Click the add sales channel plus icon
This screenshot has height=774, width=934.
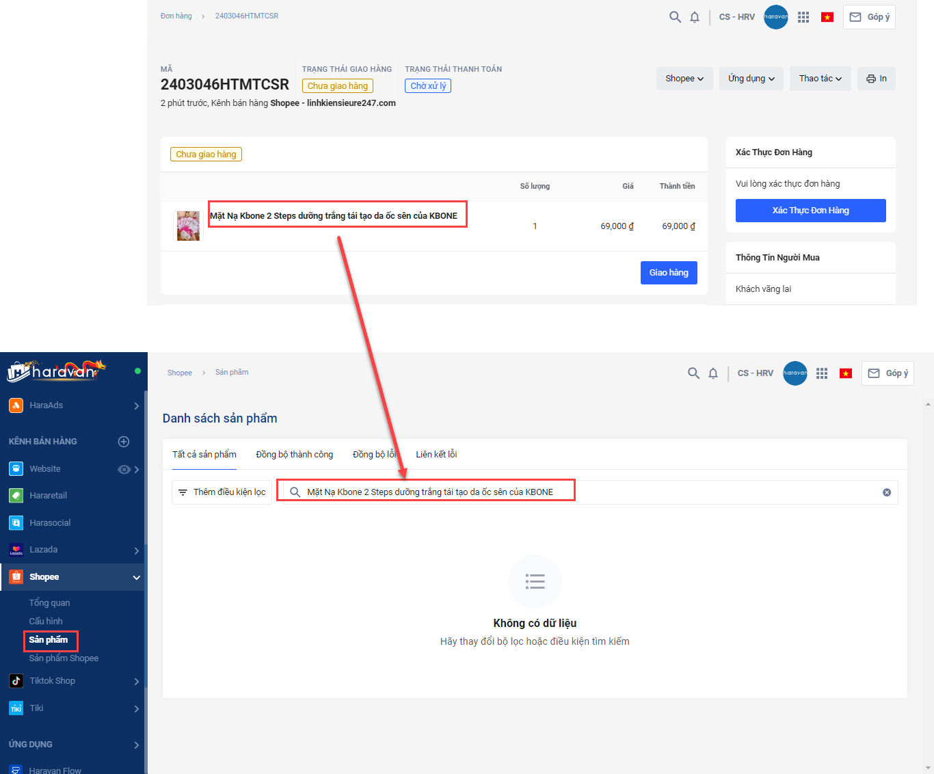click(124, 442)
